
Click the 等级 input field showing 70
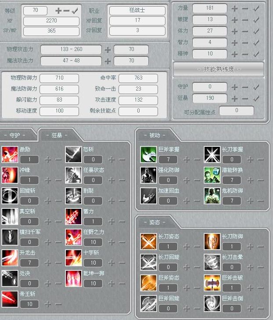[x=36, y=11]
